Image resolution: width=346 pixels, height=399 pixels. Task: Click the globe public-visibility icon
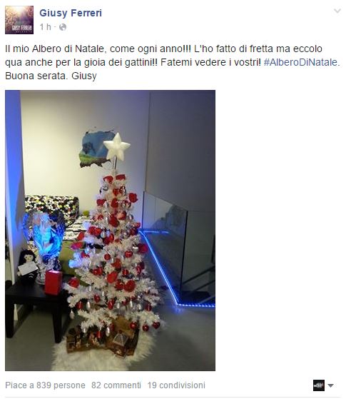[63, 27]
